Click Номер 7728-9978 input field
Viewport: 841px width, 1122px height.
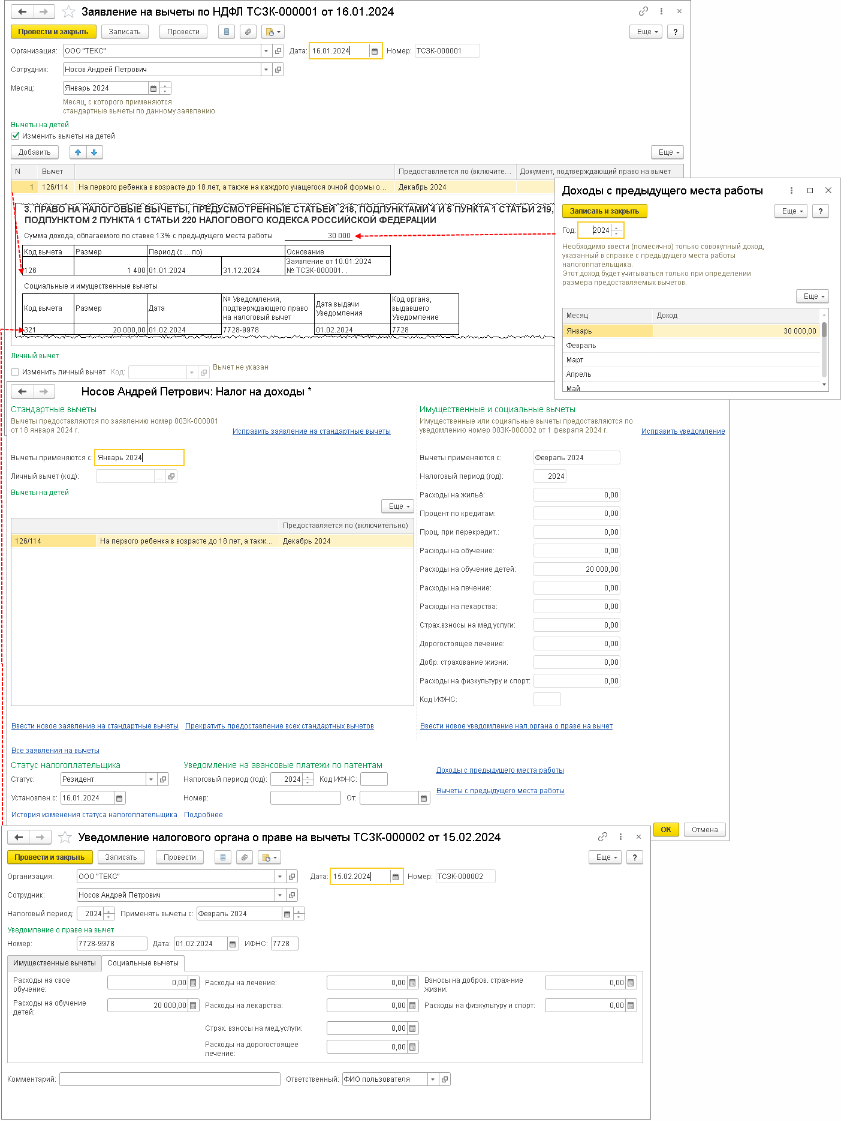[x=112, y=944]
